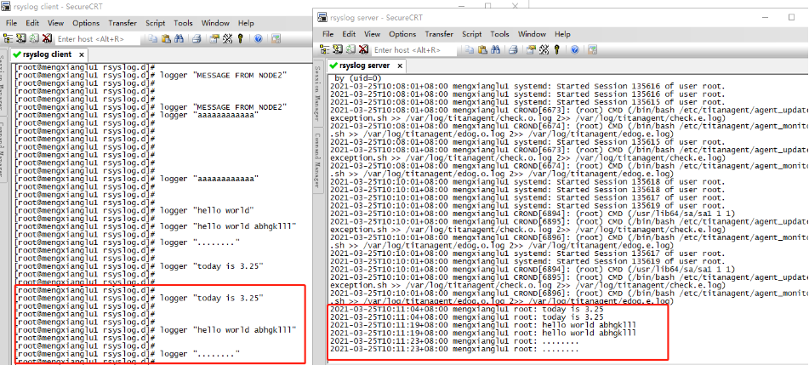Click SecureCRT app icon in client title bar
The image size is (809, 365).
pyautogui.click(x=6, y=6)
